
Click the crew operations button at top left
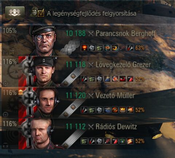click(x=15, y=13)
